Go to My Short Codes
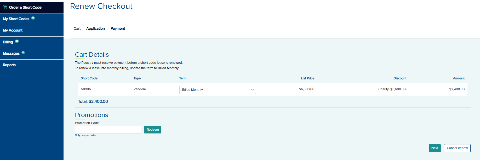The height and width of the screenshot is (160, 480). tap(16, 19)
